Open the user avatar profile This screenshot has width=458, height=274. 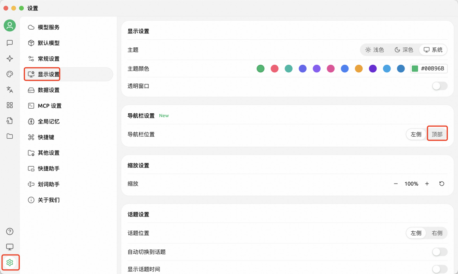pyautogui.click(x=10, y=26)
